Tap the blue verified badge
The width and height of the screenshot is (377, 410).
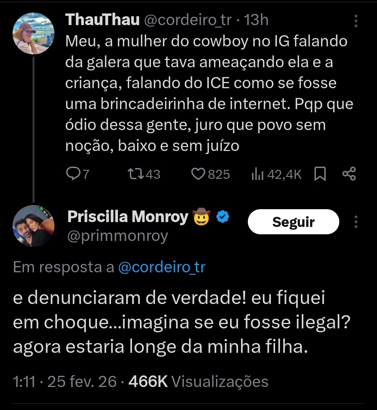[222, 217]
